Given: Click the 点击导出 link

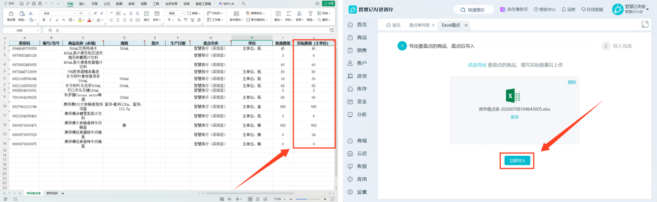Looking at the screenshot, I should [x=477, y=65].
